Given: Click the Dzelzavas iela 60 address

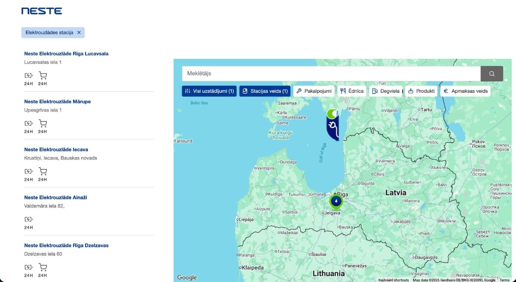Looking at the screenshot, I should 43,254.
